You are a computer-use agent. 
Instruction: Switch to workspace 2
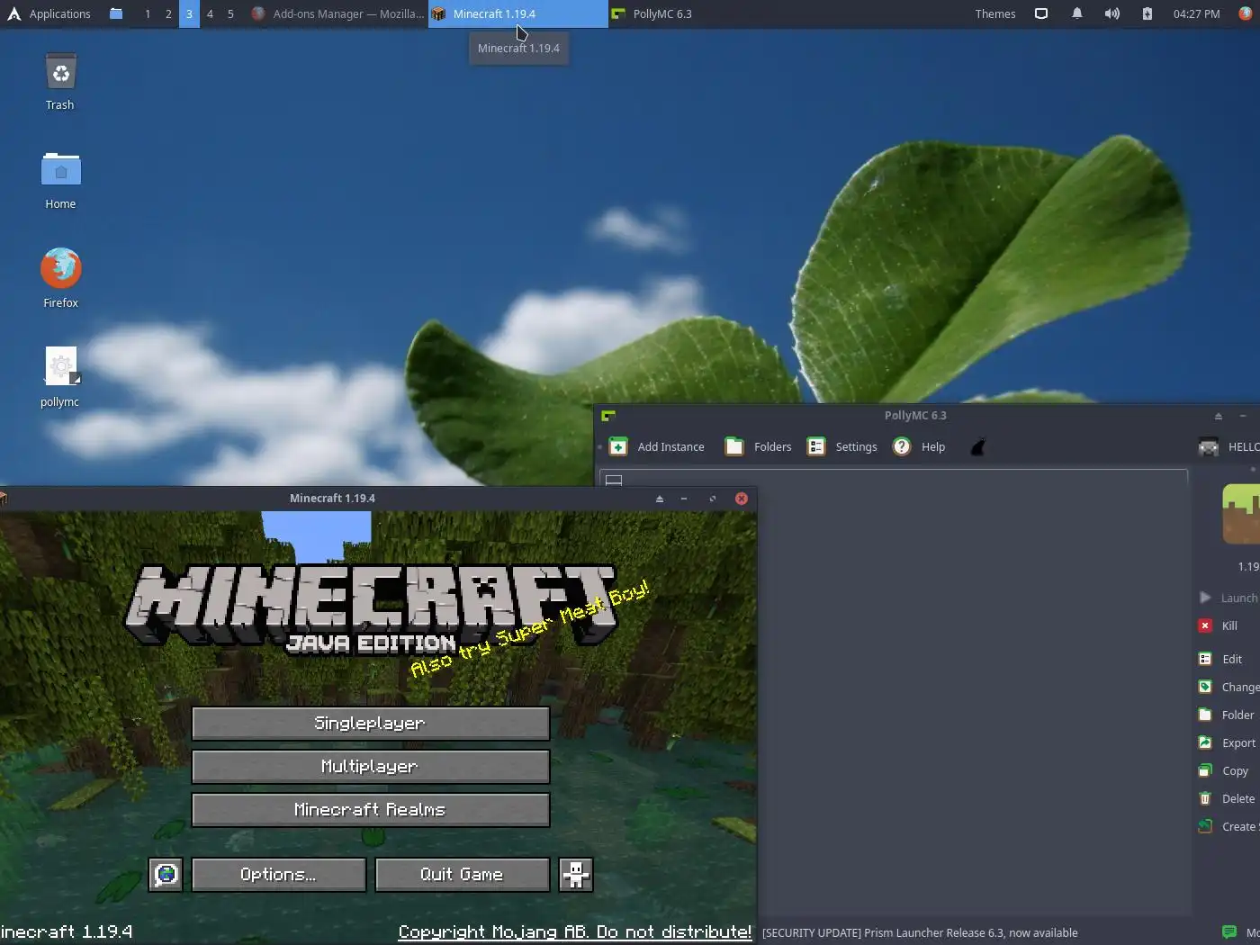168,13
